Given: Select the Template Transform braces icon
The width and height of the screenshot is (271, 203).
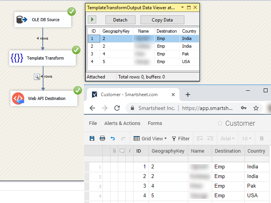Looking at the screenshot, I should [17, 58].
